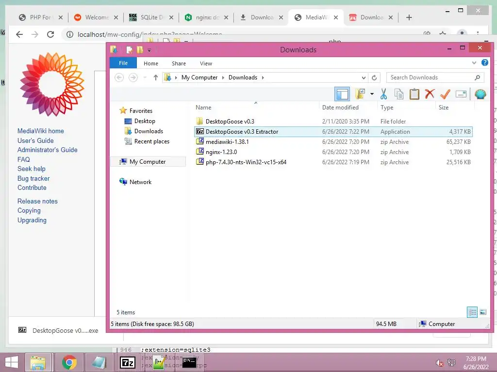Screen dimensions: 497x372
Task: Select Favorites header in navigation pane
Action: (141, 111)
